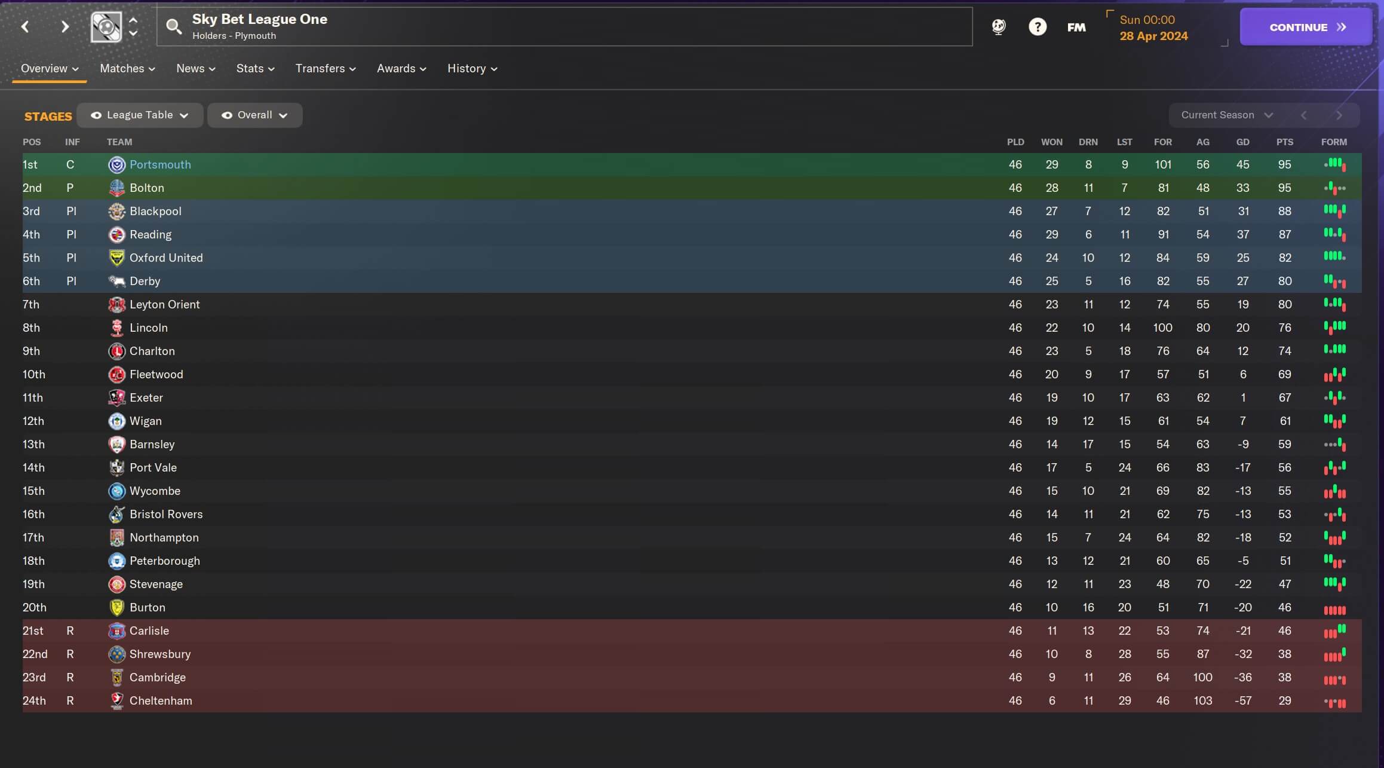Switch to the Matches tab

point(127,69)
